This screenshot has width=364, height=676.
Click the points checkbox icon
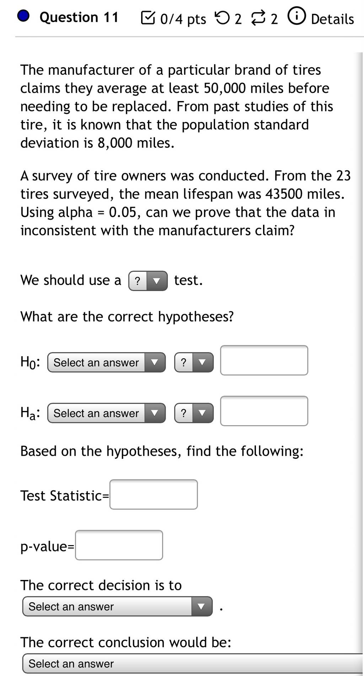click(x=148, y=18)
